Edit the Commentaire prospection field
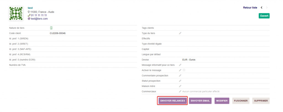 click(180, 76)
